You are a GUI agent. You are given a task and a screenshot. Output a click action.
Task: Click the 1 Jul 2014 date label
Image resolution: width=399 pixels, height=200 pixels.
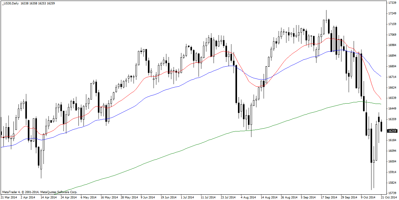point(187,197)
